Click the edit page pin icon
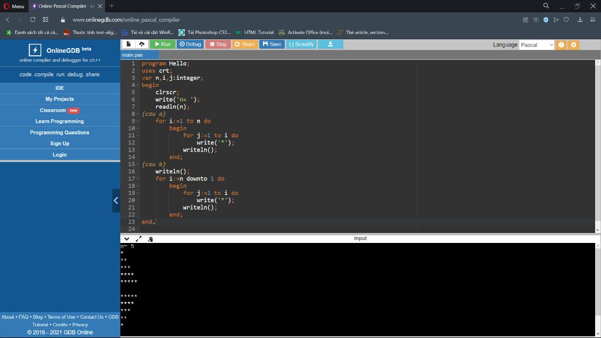The height and width of the screenshot is (338, 601). pos(525,19)
